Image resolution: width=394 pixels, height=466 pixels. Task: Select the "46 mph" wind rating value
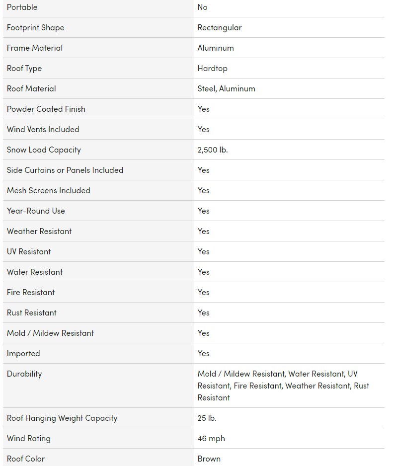click(211, 439)
